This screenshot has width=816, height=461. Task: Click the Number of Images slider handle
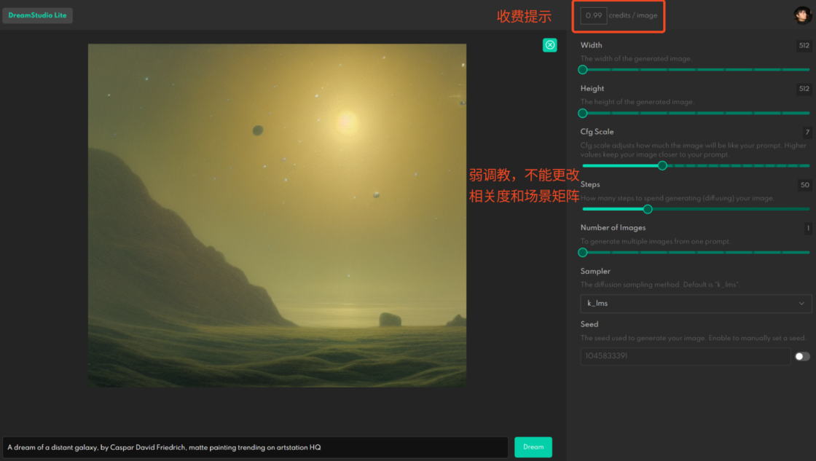582,252
